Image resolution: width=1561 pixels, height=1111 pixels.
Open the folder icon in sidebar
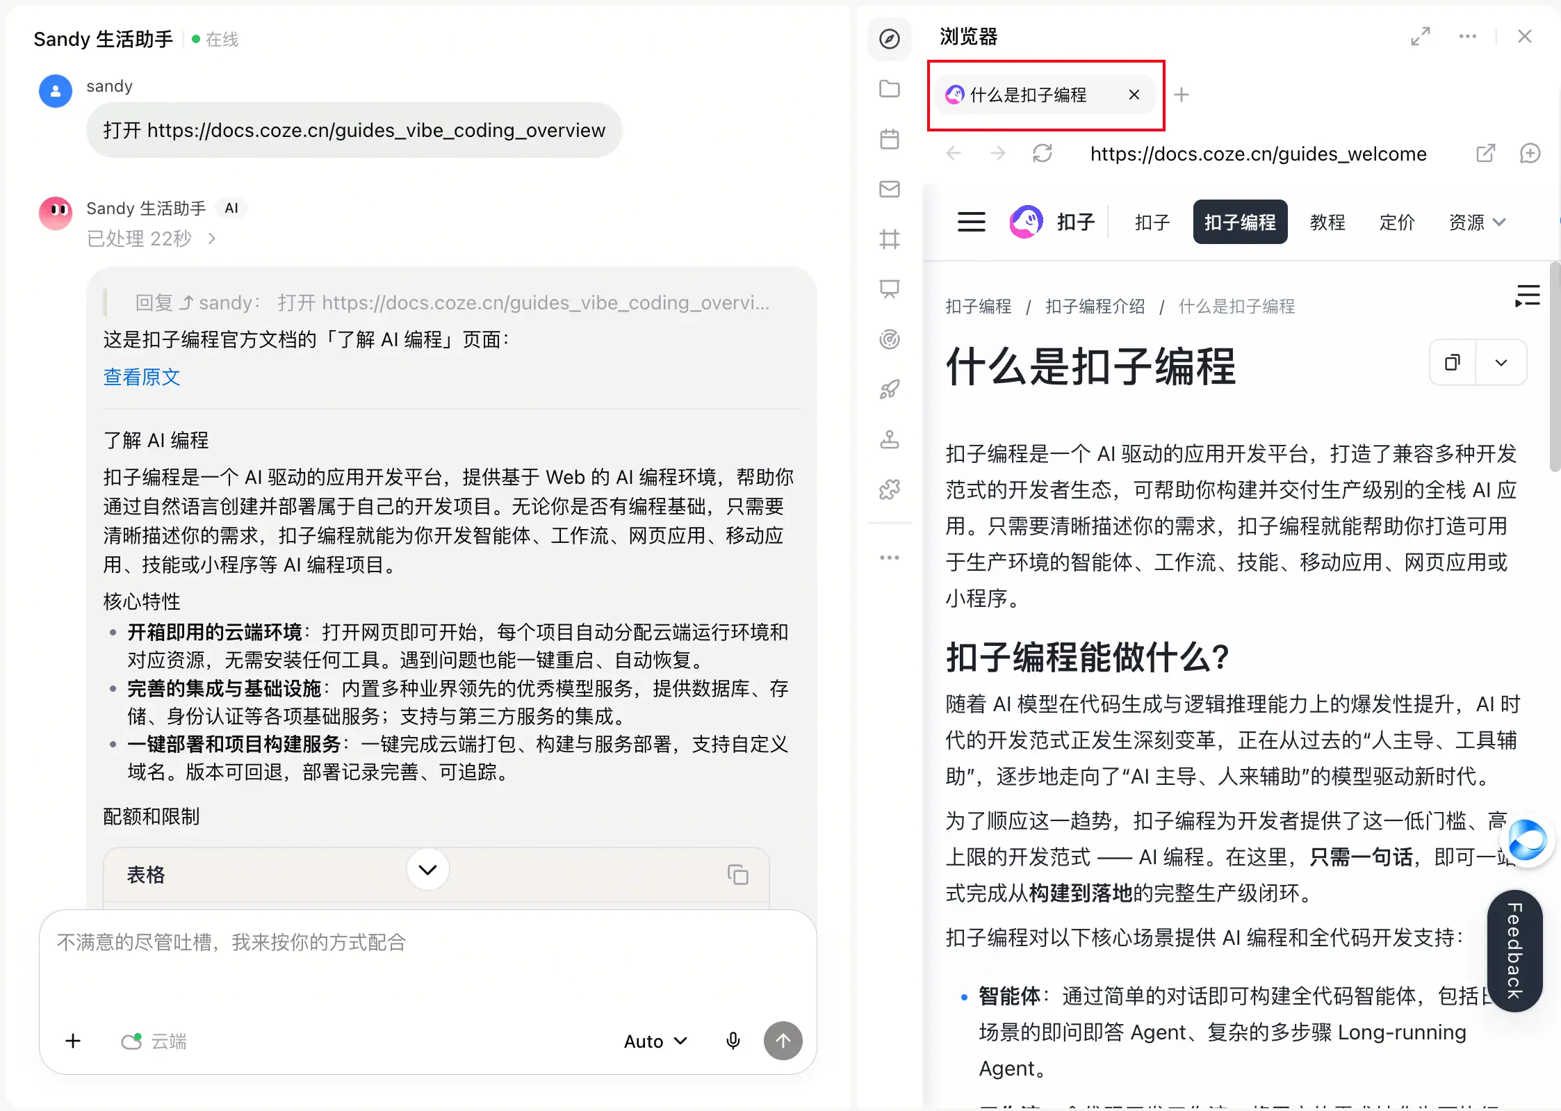tap(889, 88)
